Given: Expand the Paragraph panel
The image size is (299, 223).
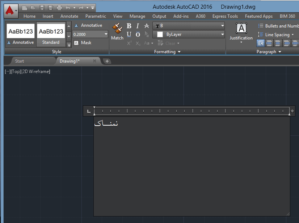Looking at the screenshot, I should 269,52.
